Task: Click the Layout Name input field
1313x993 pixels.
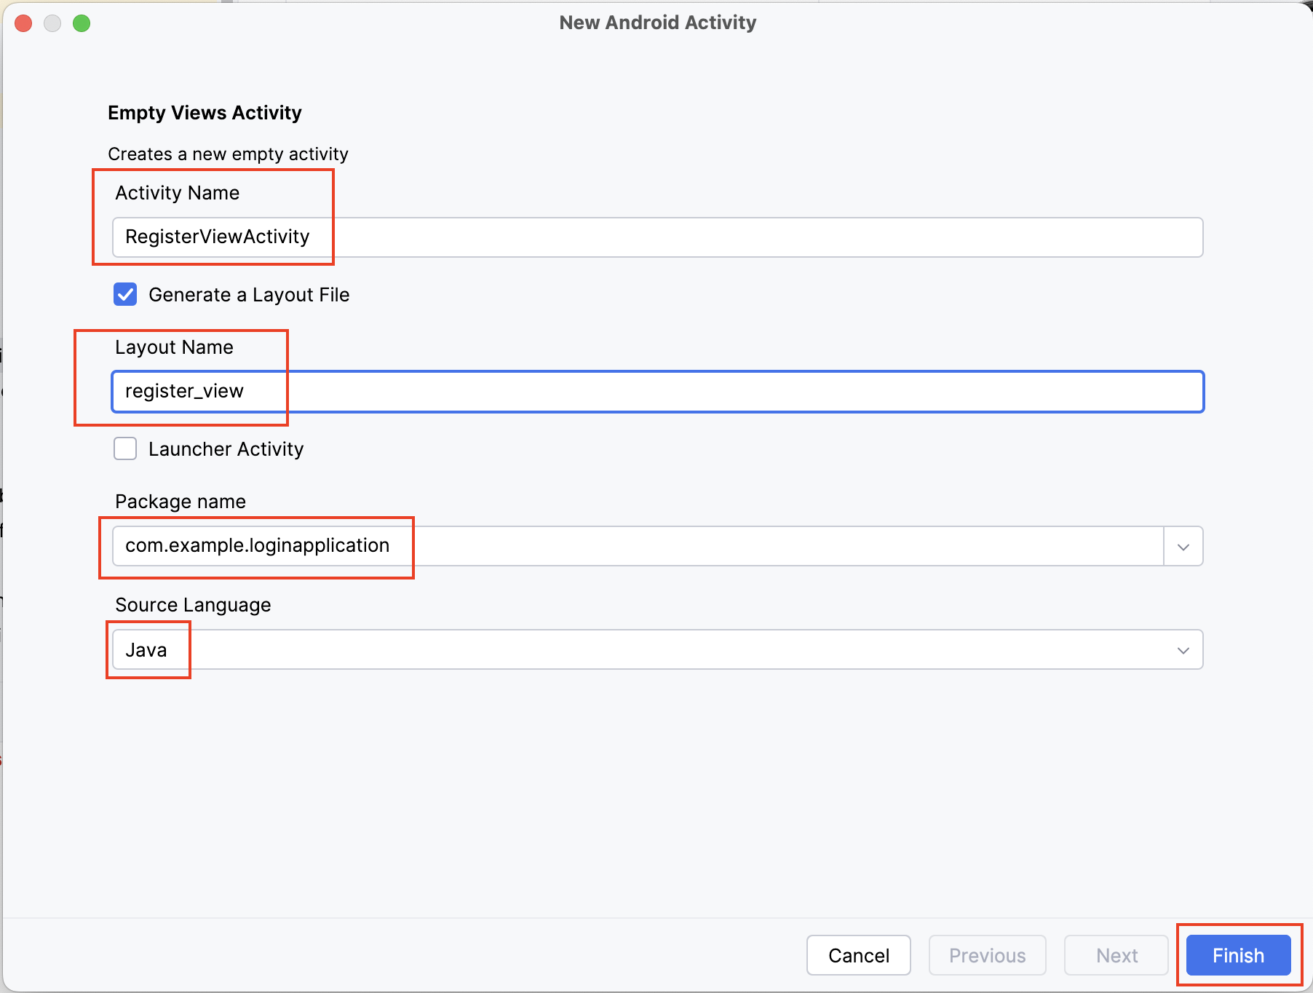Action: pyautogui.click(x=657, y=392)
